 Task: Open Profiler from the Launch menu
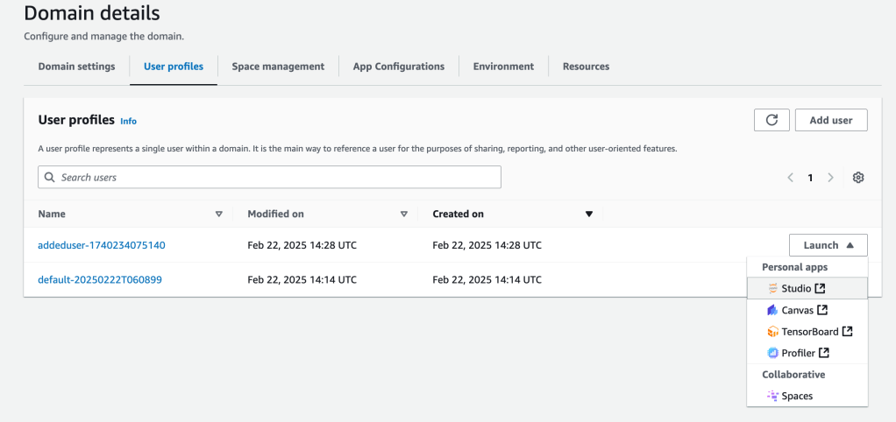798,353
